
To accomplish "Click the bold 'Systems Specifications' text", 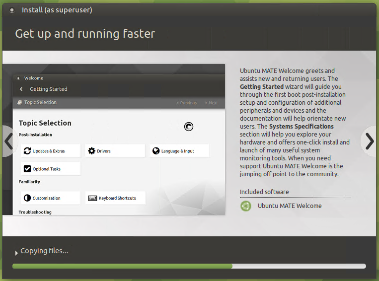I will coord(302,127).
